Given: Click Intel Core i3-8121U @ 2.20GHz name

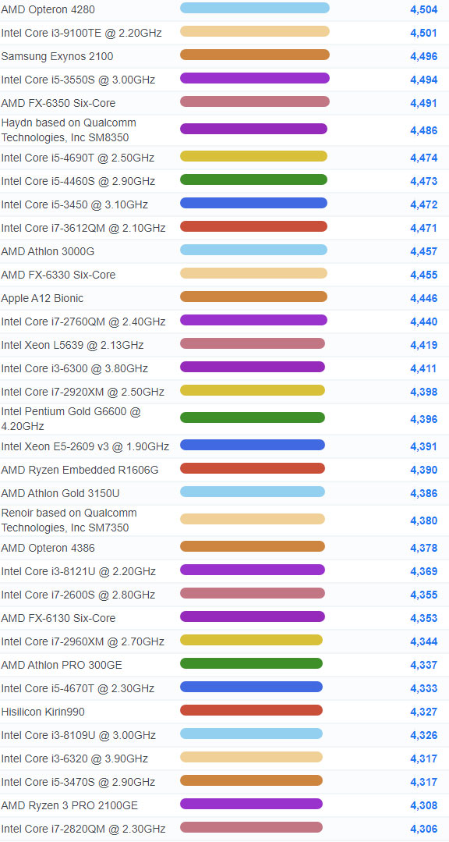Looking at the screenshot, I should (x=78, y=571).
